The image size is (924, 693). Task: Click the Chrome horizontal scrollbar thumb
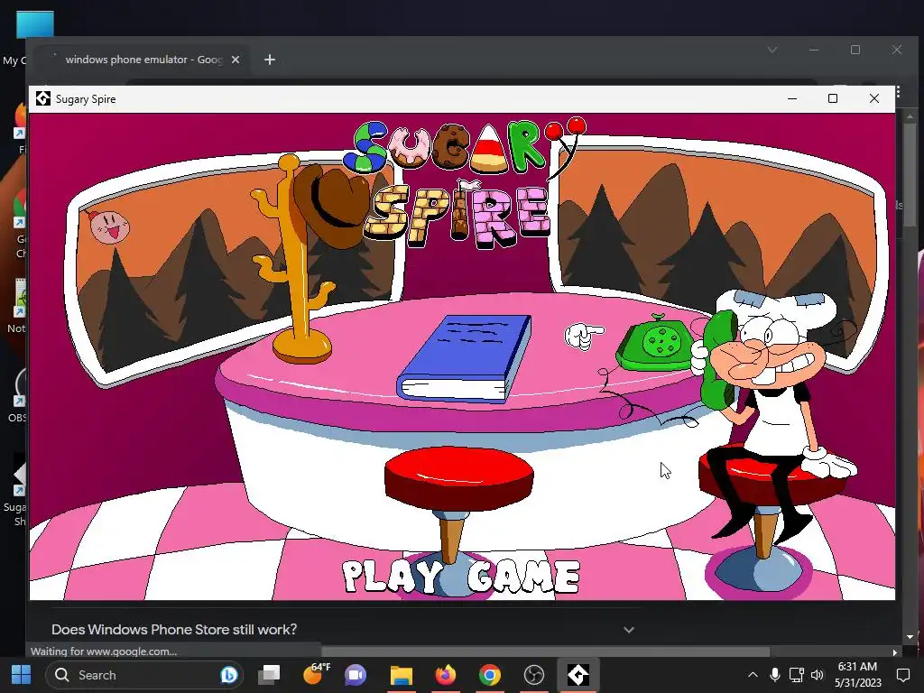tap(545, 651)
